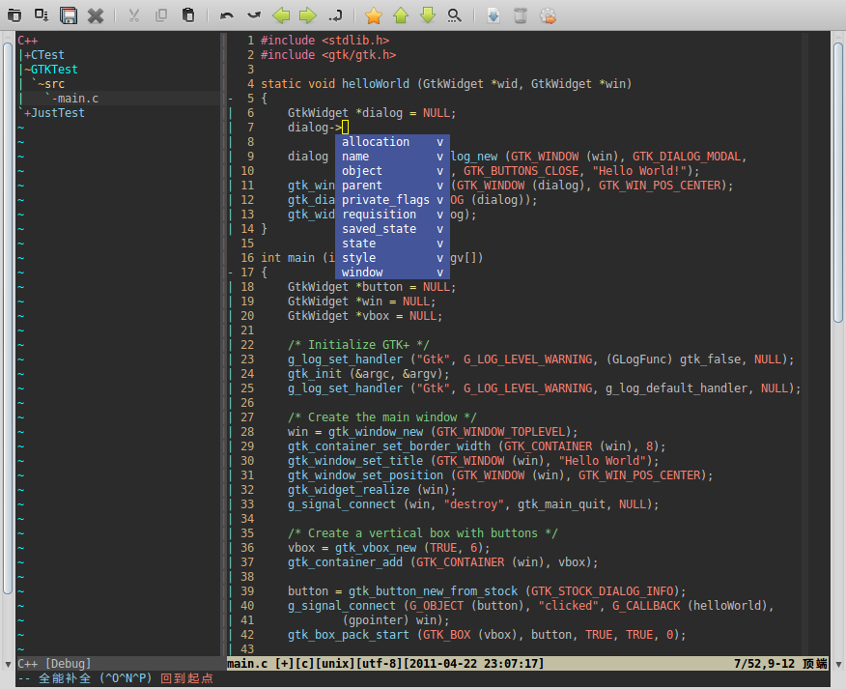This screenshot has height=689, width=846.
Task: Click 'C++ [Debug]' status line label
Action: (54, 663)
